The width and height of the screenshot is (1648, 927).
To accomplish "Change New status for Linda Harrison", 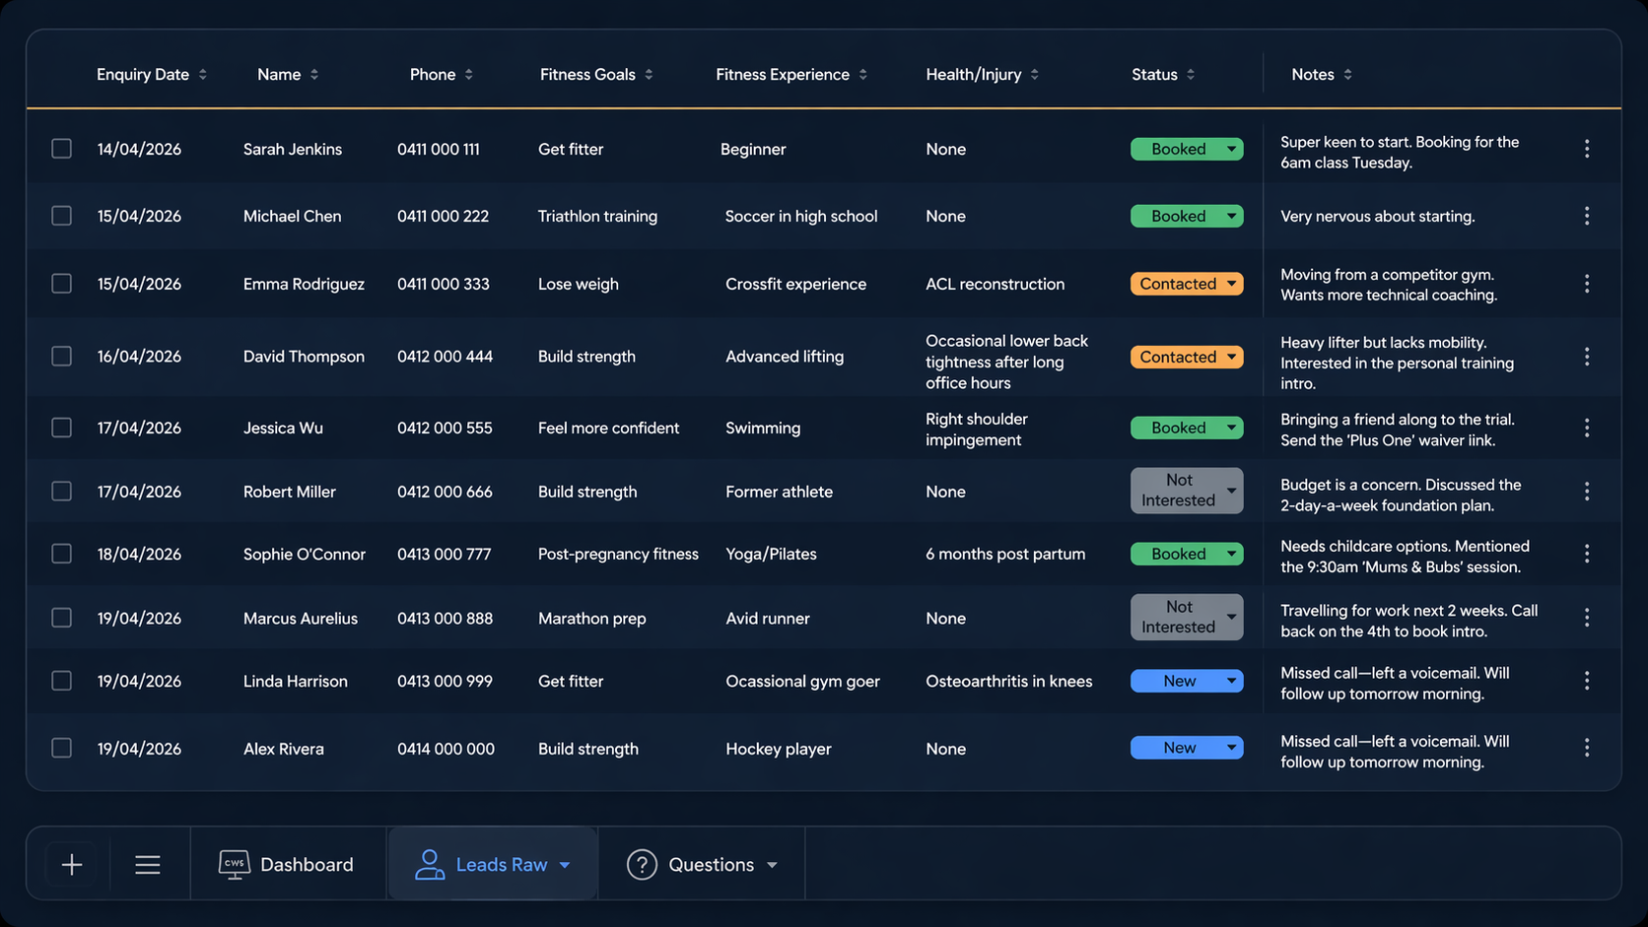I will click(x=1187, y=681).
